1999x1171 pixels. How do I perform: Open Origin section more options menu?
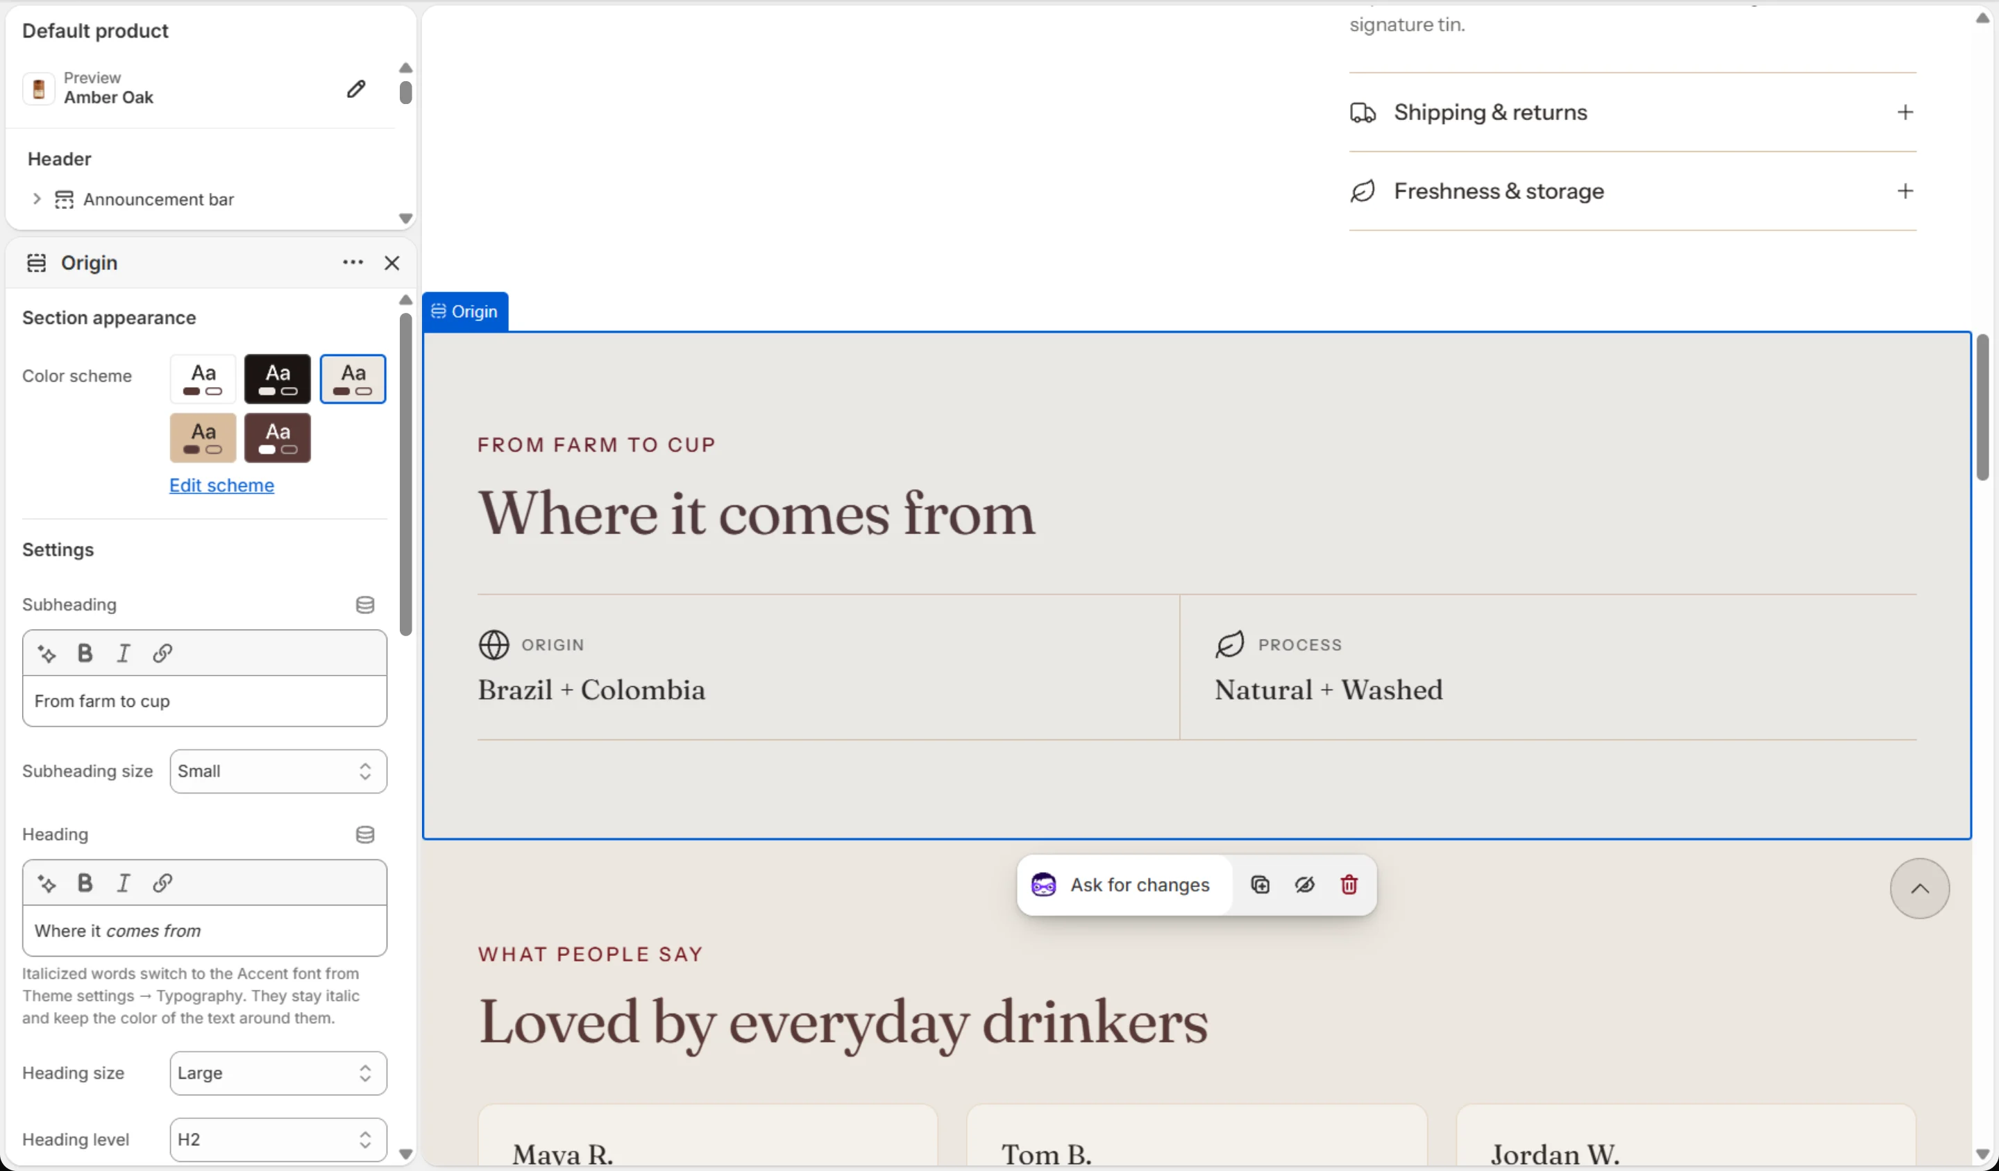[353, 262]
